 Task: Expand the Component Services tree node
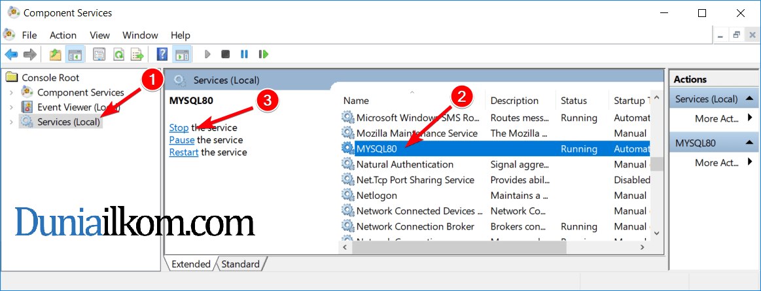(11, 93)
